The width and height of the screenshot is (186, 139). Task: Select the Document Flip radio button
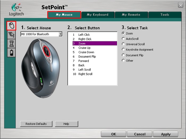tap(123, 55)
